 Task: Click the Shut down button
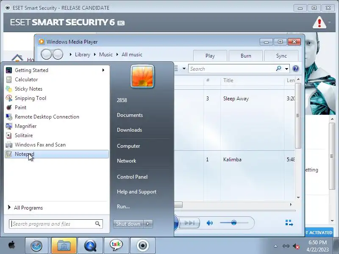pyautogui.click(x=128, y=224)
